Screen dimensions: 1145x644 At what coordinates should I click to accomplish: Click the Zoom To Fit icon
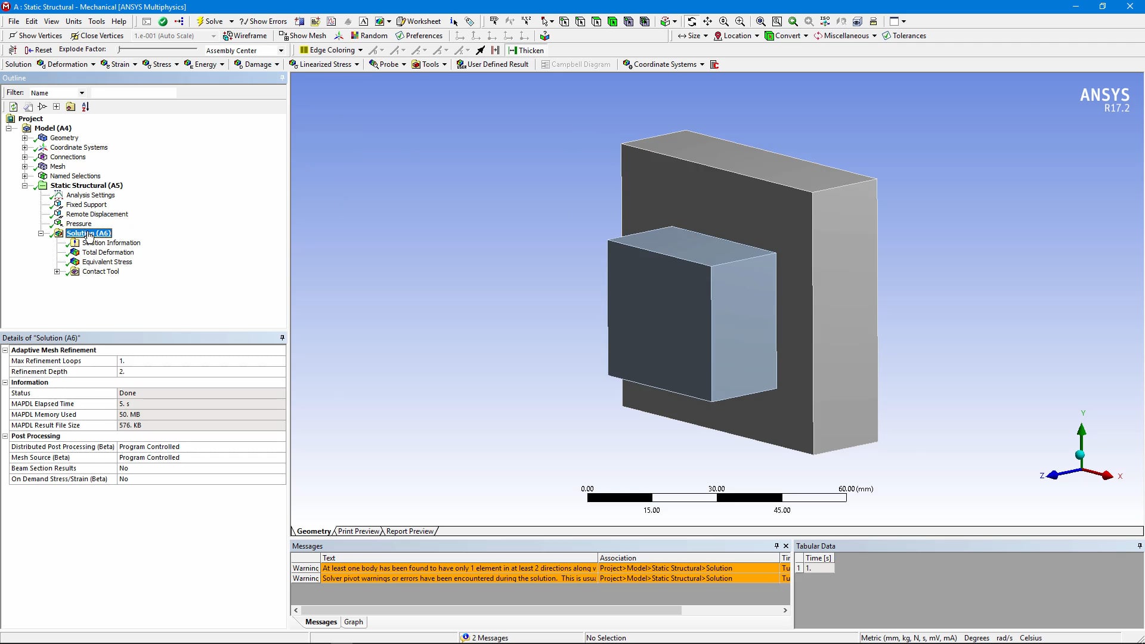[x=760, y=21]
